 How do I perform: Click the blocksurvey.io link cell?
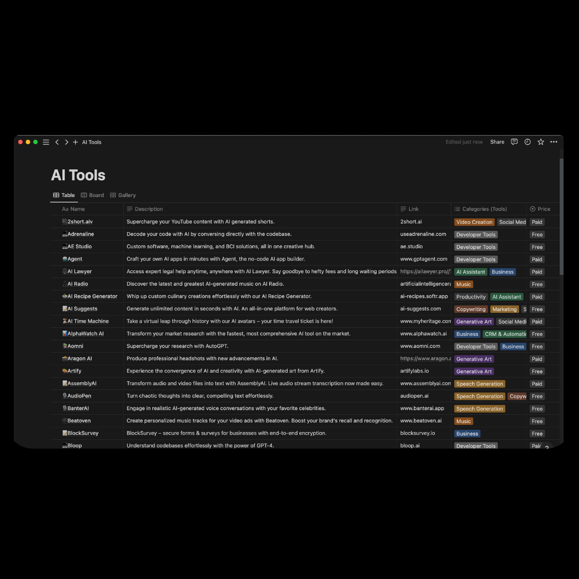[x=424, y=433]
